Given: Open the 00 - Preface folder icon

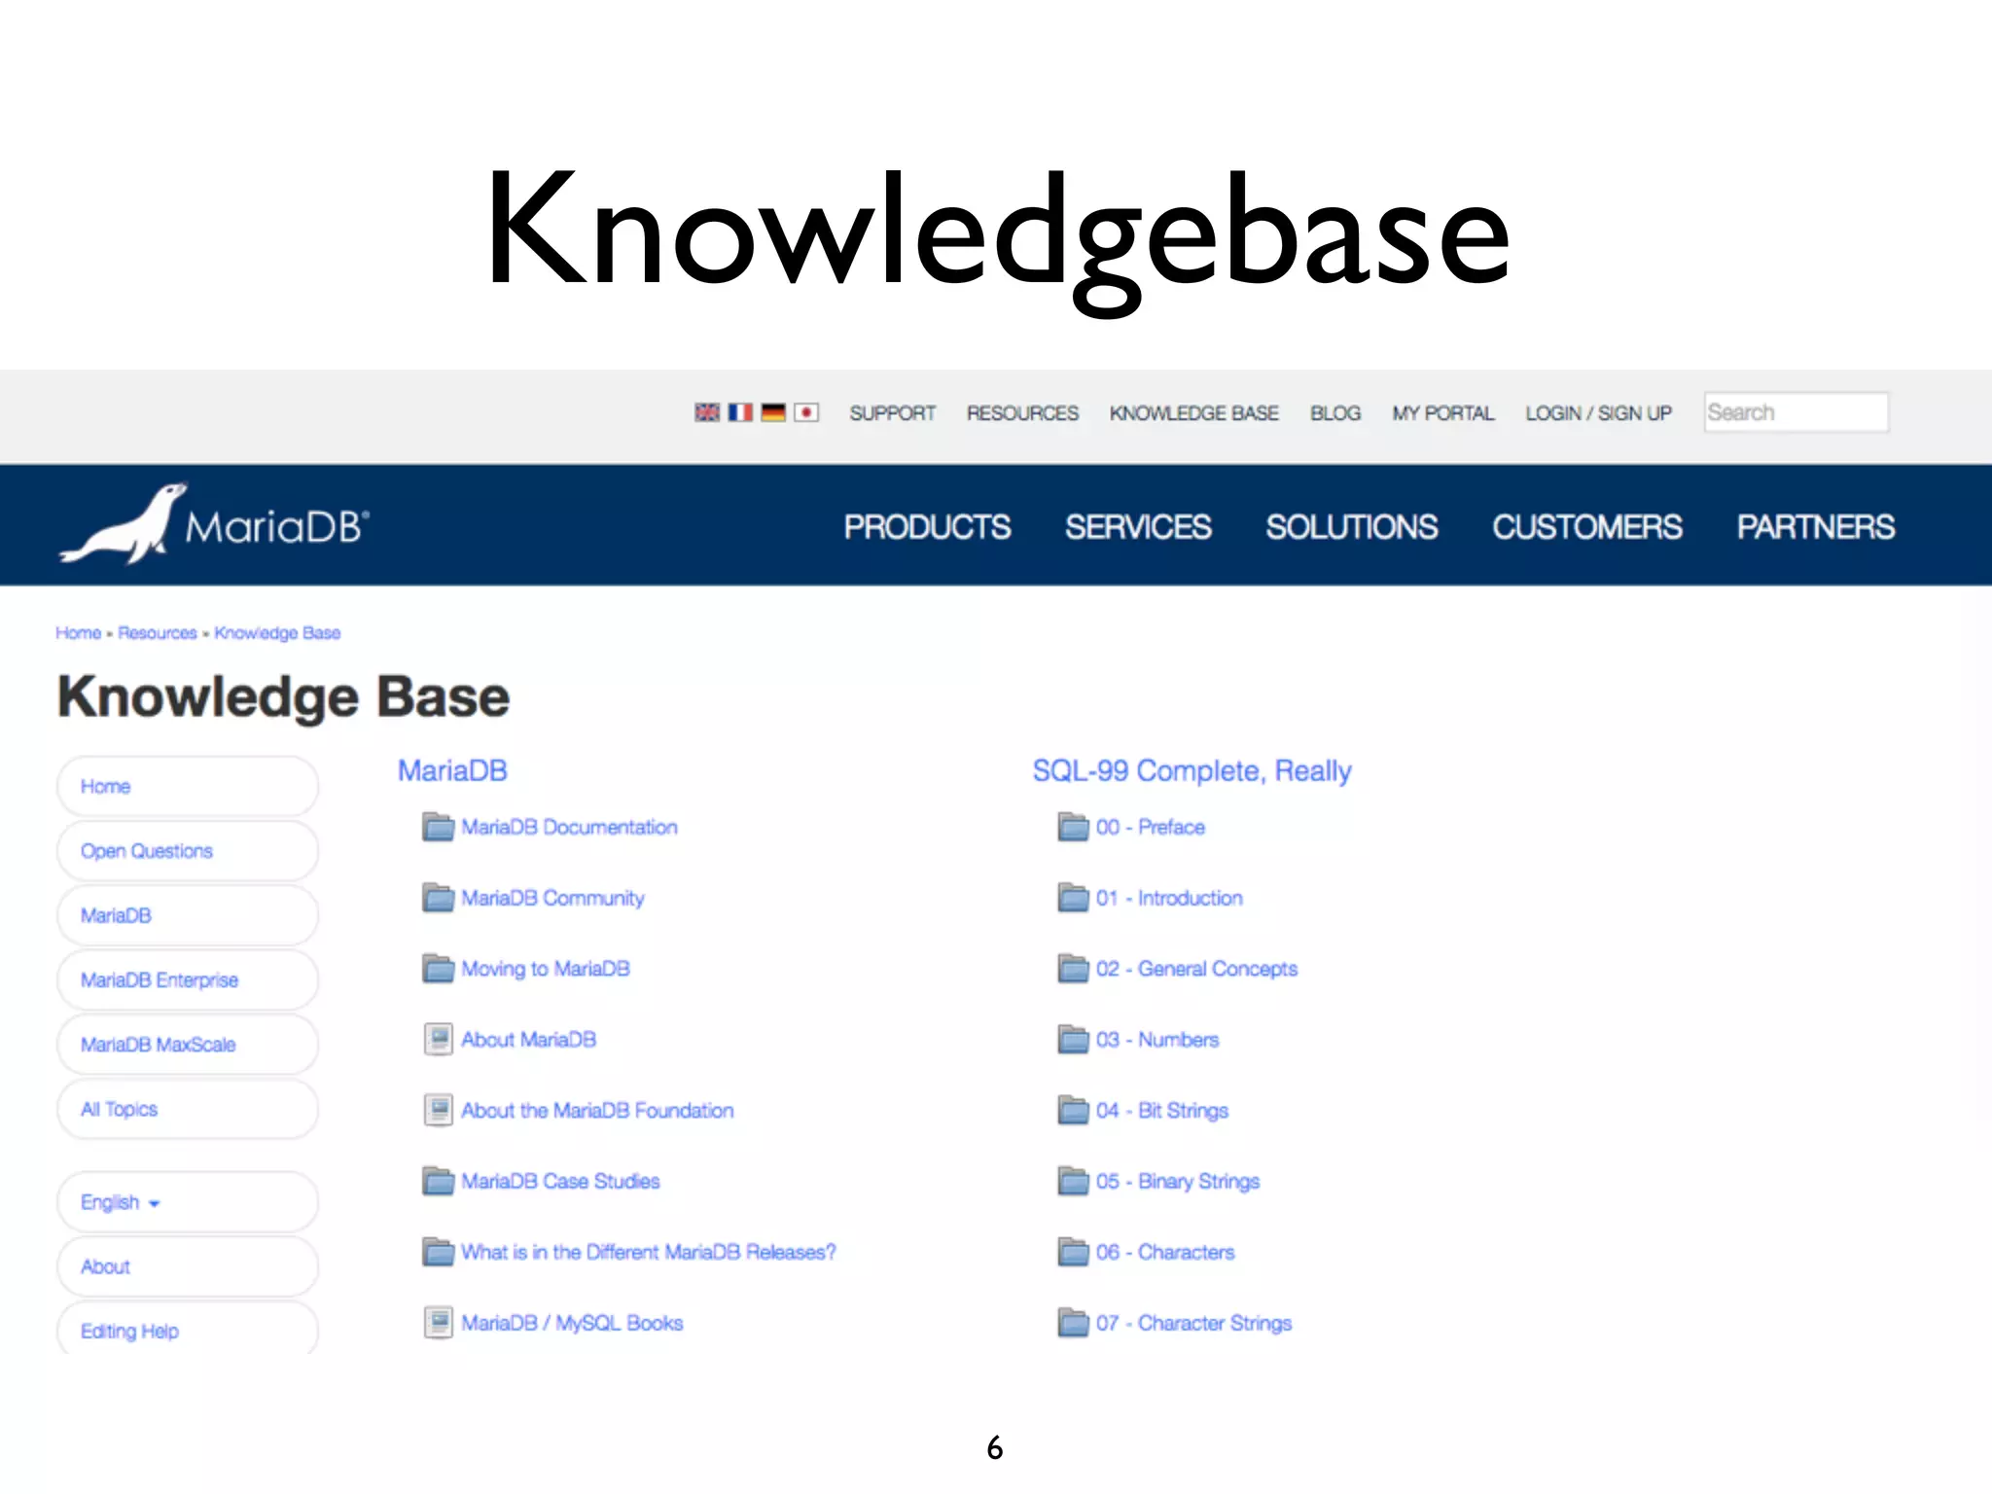Looking at the screenshot, I should pos(1074,827).
